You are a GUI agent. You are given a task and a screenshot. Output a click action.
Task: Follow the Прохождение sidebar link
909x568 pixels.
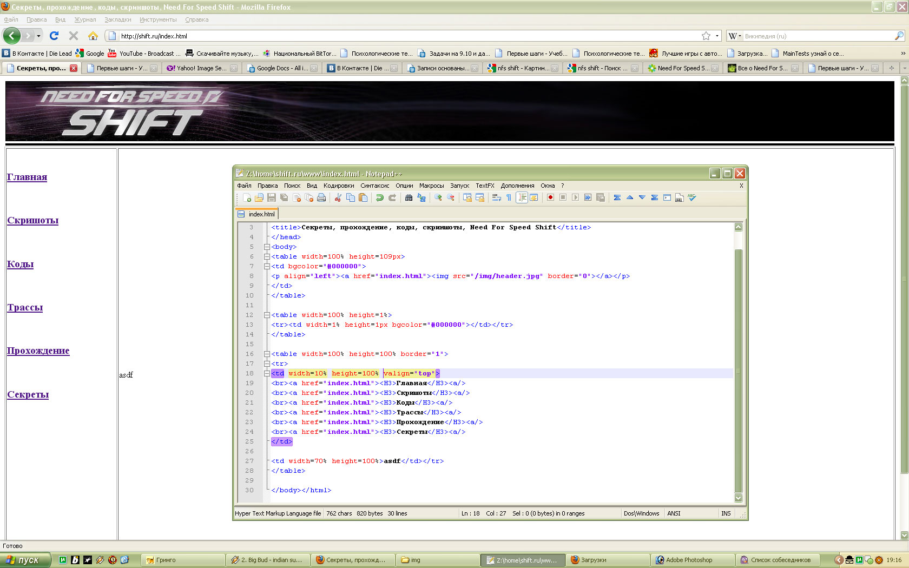coord(38,351)
